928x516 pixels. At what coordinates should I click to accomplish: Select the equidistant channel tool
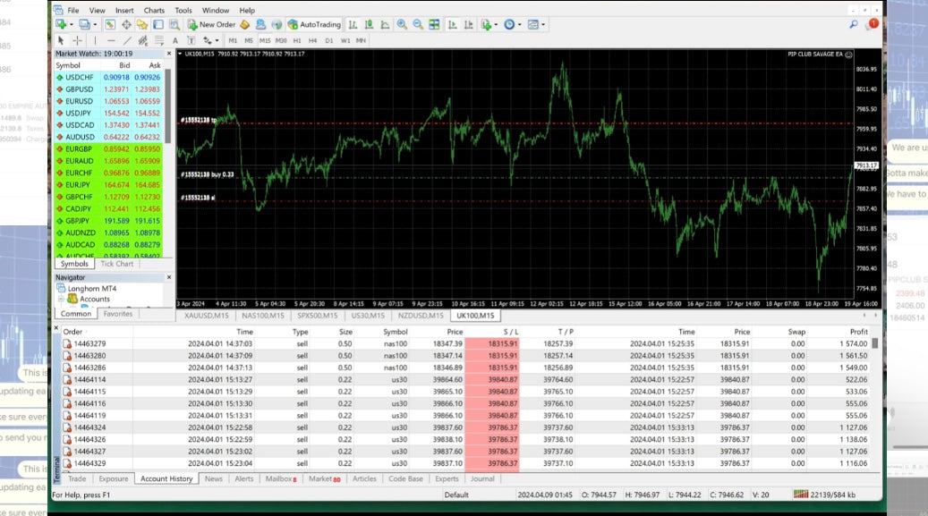point(142,40)
